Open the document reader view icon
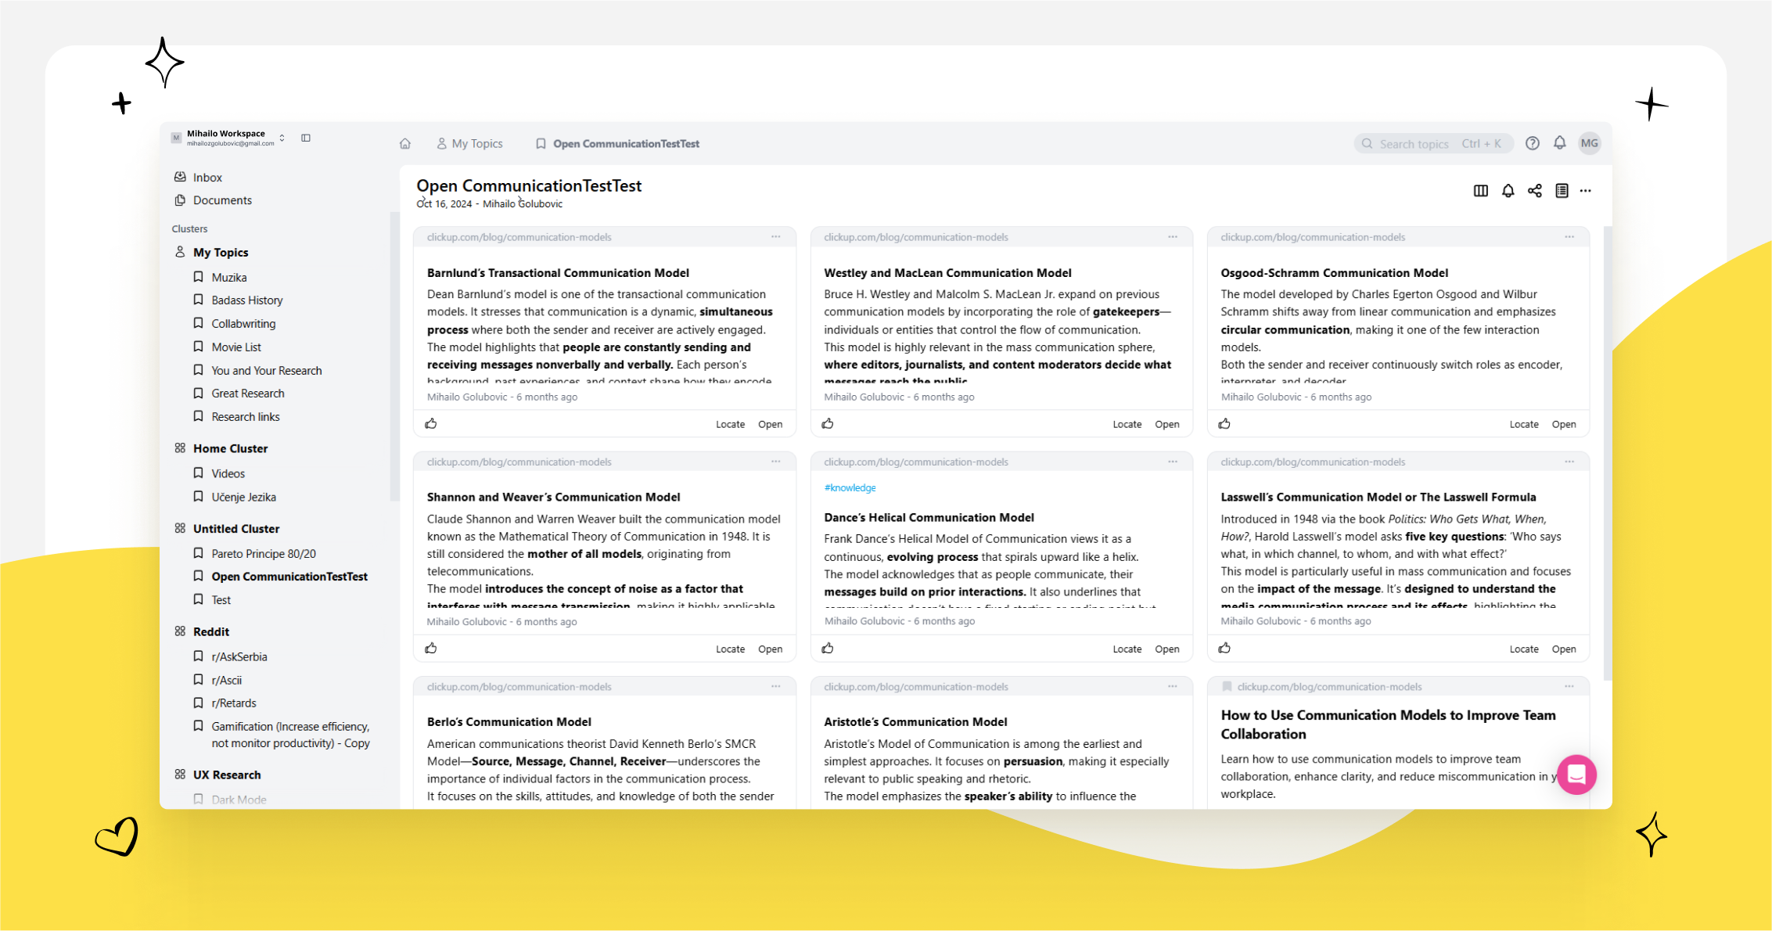 coord(1562,191)
